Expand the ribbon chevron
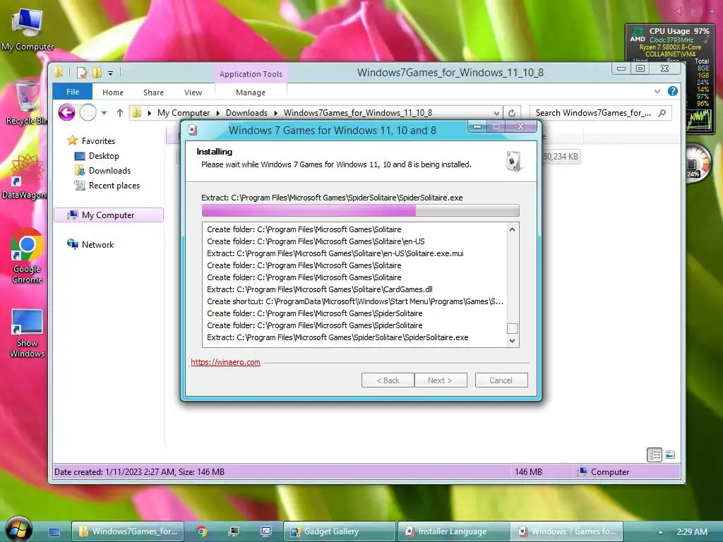This screenshot has height=542, width=723. point(657,91)
